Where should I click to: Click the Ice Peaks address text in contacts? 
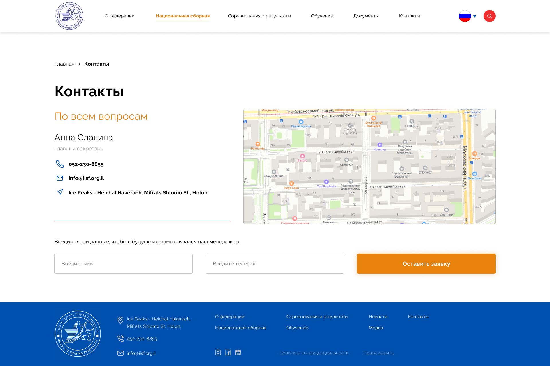click(x=138, y=193)
